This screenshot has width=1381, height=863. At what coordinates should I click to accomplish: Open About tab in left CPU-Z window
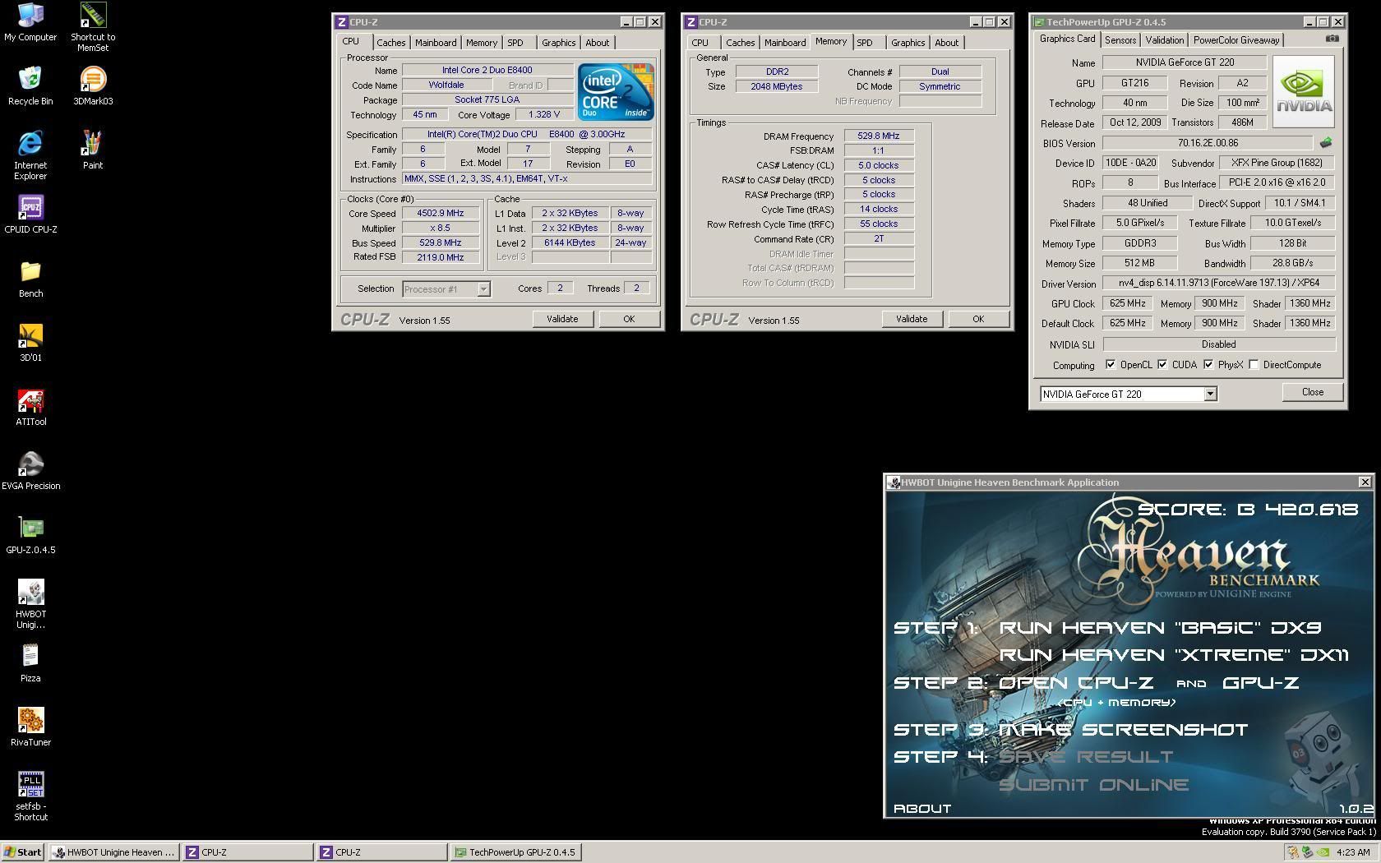[x=598, y=43]
